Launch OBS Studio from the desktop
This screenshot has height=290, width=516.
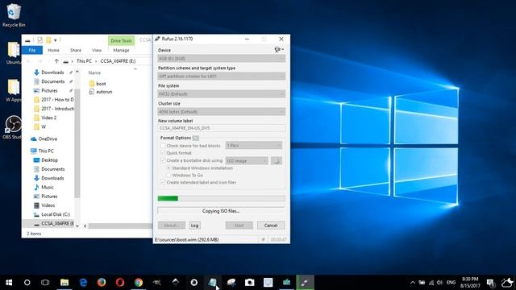(x=14, y=127)
